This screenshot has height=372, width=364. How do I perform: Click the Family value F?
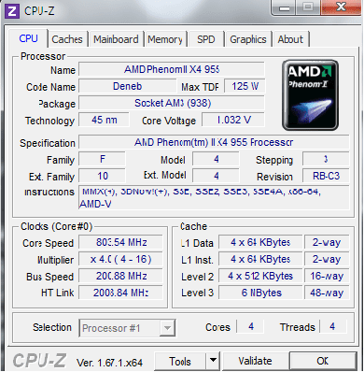click(x=103, y=159)
